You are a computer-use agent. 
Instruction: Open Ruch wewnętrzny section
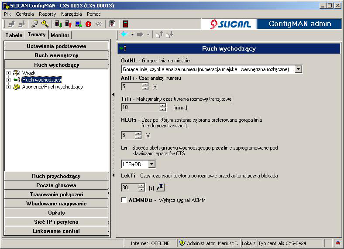tap(56, 55)
